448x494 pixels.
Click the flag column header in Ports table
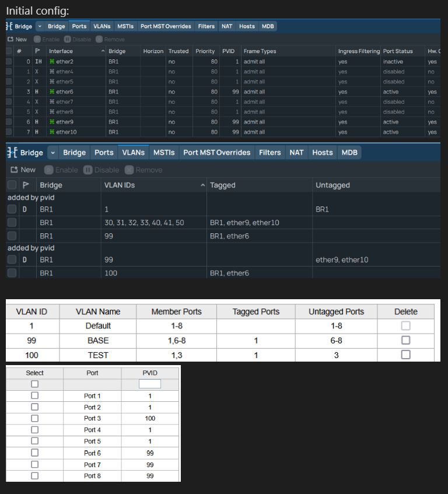(x=38, y=51)
